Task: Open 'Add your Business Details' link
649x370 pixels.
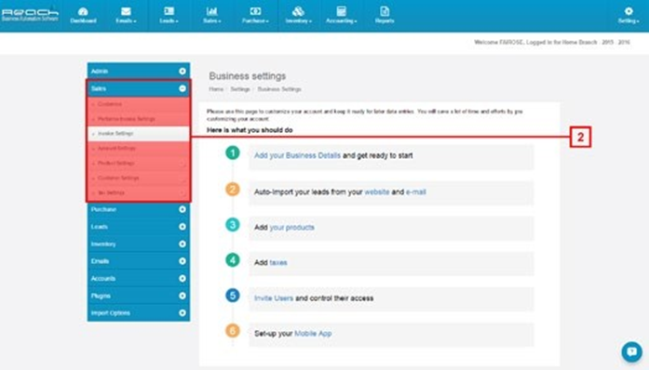Action: tap(297, 155)
